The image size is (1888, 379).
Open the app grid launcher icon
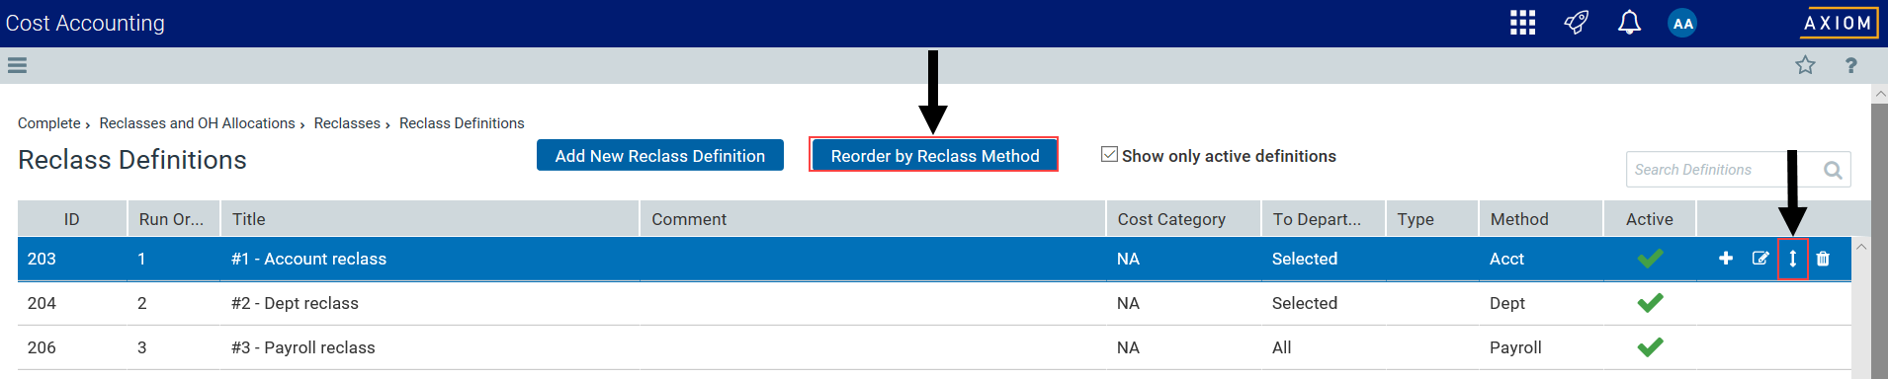point(1522,23)
